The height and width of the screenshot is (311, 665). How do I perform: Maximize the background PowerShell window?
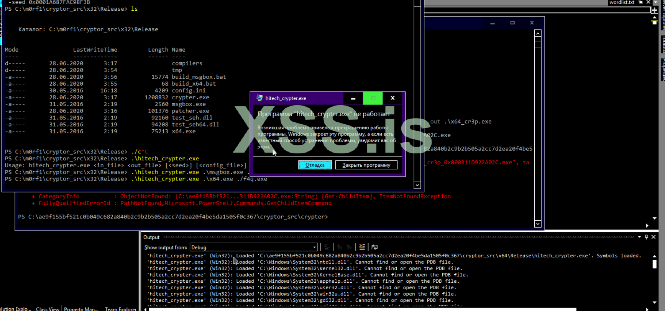click(512, 23)
